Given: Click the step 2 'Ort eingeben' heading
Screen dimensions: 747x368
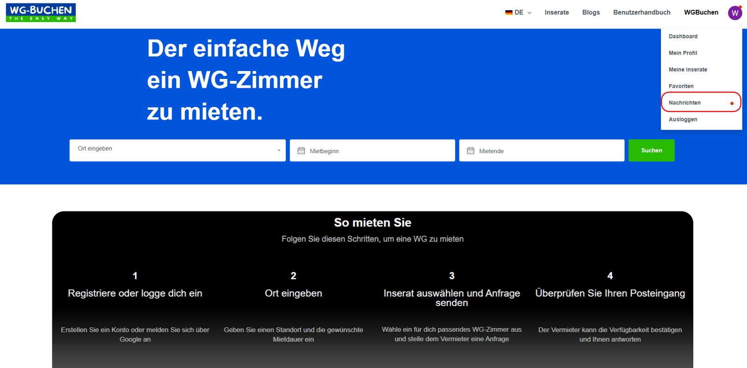Looking at the screenshot, I should click(x=293, y=293).
